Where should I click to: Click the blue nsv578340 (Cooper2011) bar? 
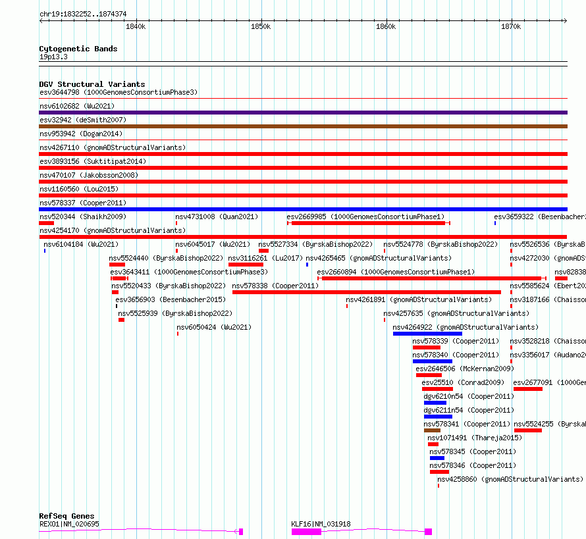[x=433, y=361]
